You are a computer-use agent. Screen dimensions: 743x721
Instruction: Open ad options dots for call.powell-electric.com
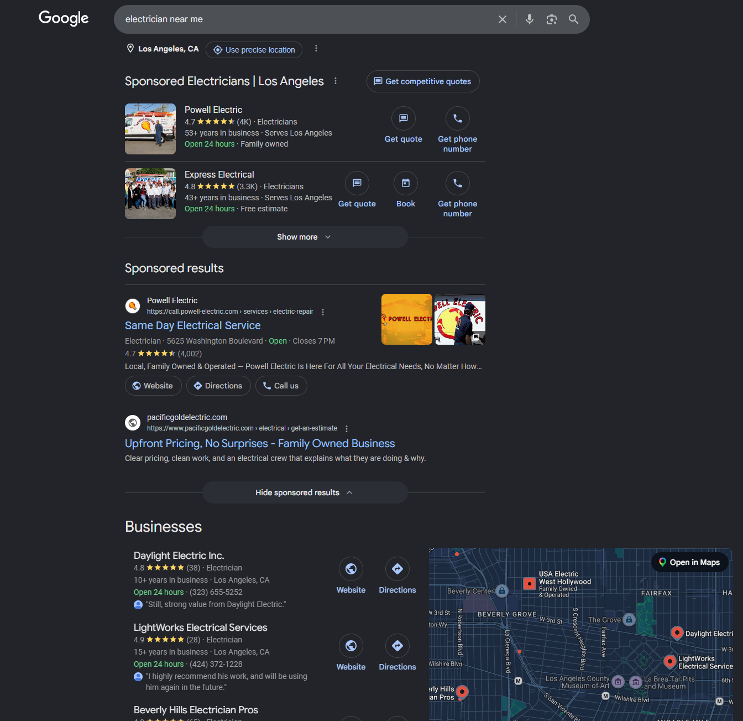[323, 312]
